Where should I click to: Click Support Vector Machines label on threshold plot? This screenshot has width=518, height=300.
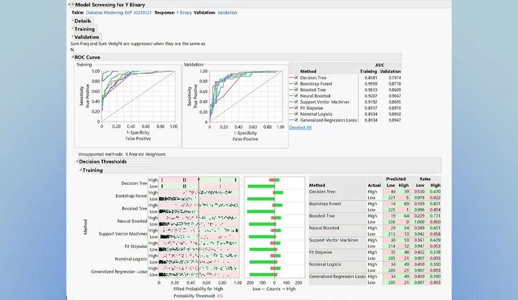click(123, 234)
